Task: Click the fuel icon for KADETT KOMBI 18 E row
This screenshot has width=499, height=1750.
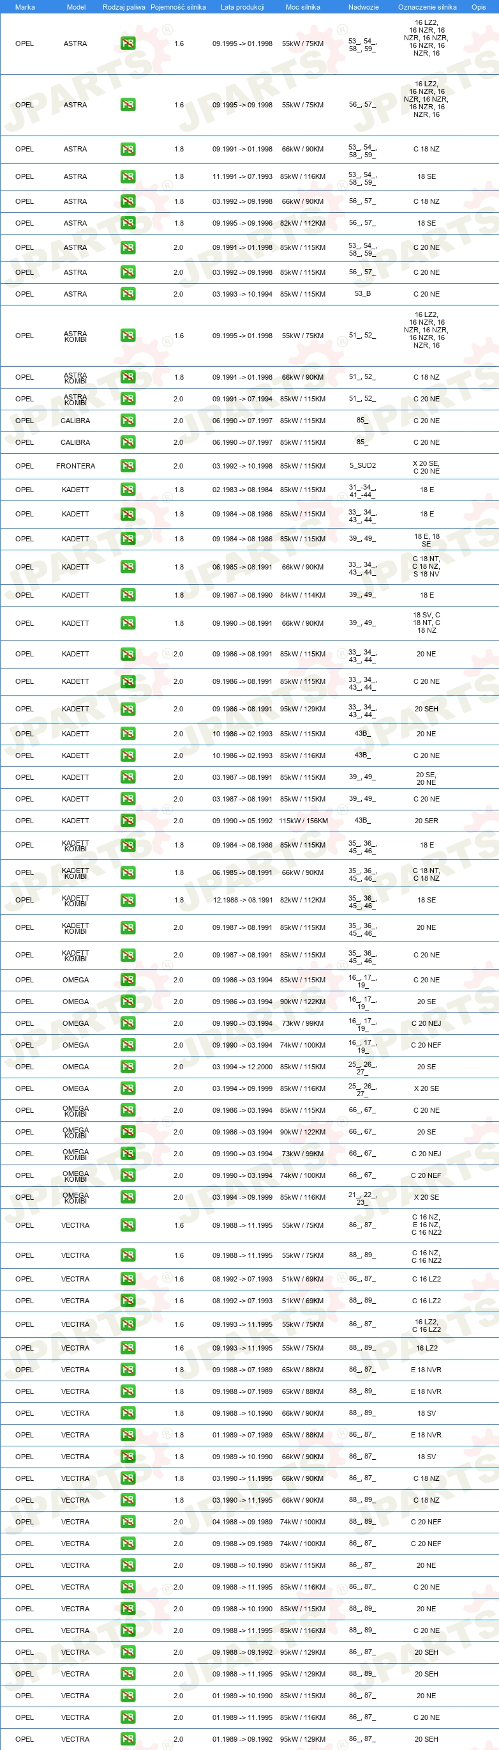Action: coord(128,845)
